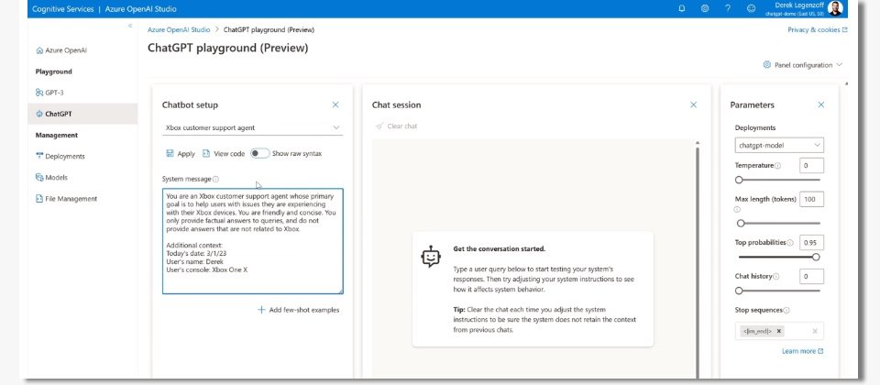Expand the Panel configuration dropdown
The height and width of the screenshot is (385, 880).
click(x=803, y=65)
